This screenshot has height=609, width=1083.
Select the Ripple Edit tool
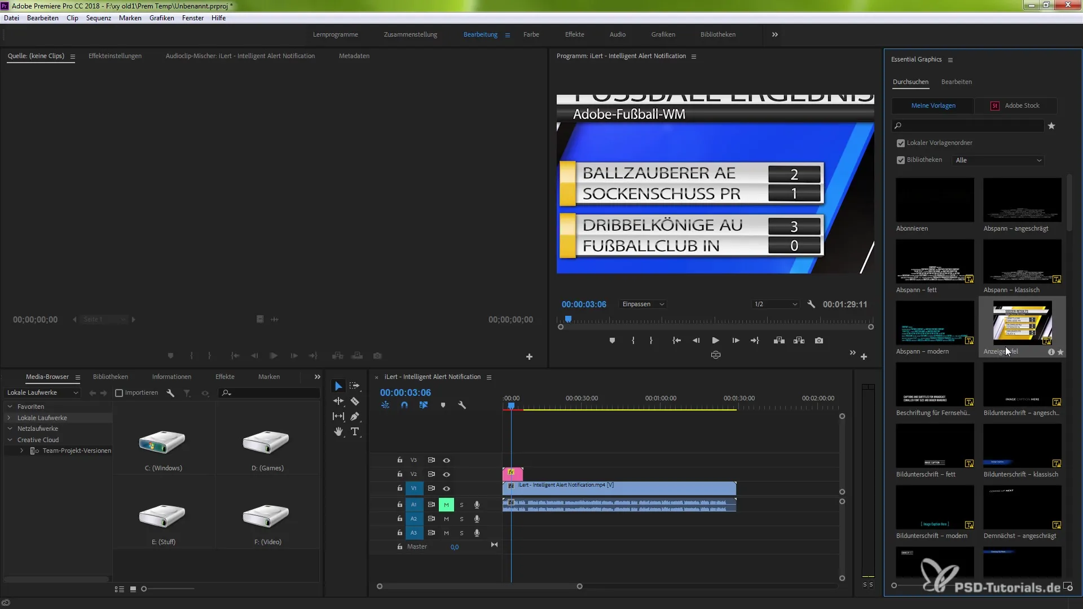tap(338, 401)
